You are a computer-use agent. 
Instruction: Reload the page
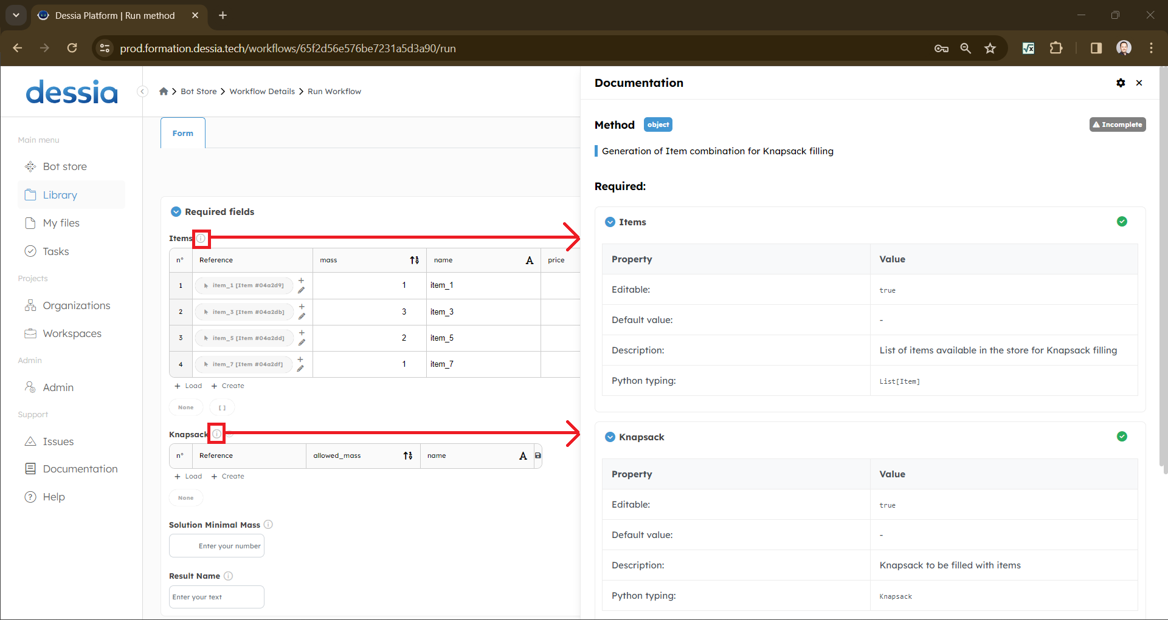pyautogui.click(x=72, y=48)
